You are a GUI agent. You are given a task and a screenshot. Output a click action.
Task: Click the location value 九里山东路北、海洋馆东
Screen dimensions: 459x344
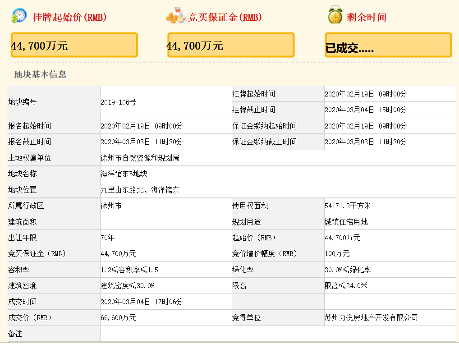click(x=140, y=190)
